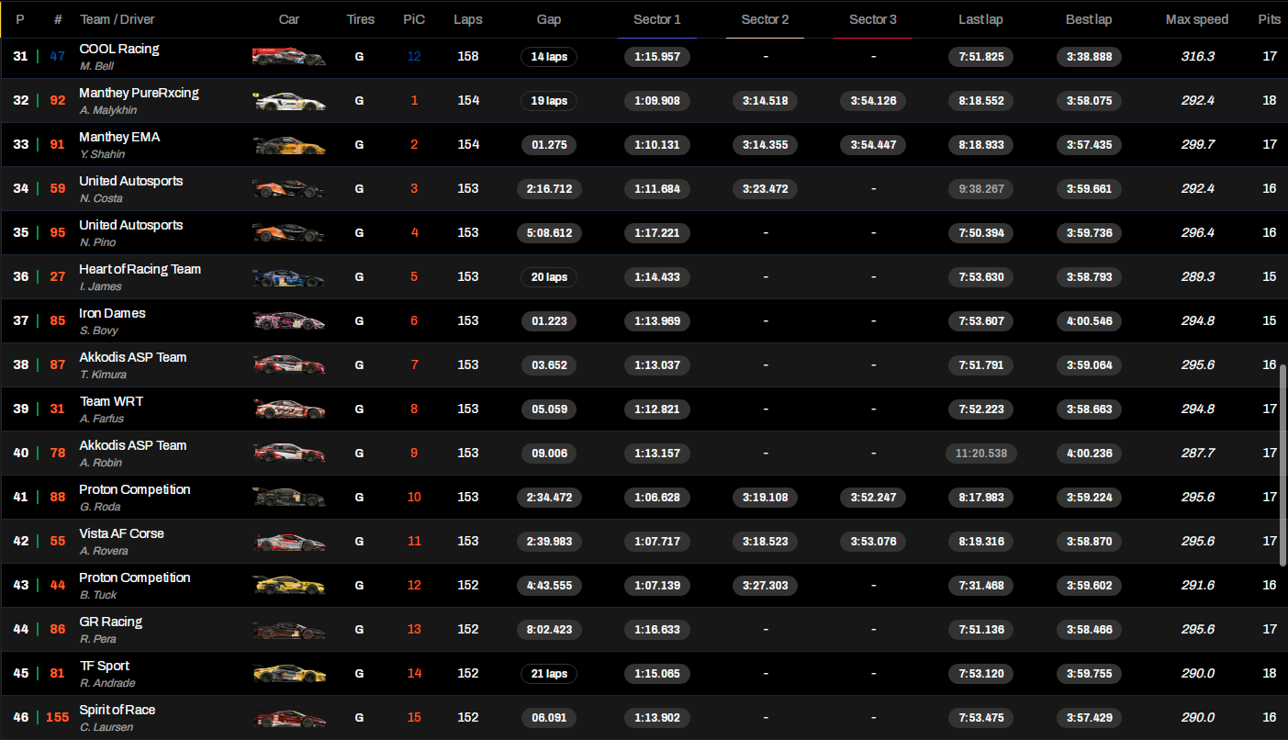The height and width of the screenshot is (740, 1288).
Task: Sort by the Best lap column header
Action: coord(1089,19)
